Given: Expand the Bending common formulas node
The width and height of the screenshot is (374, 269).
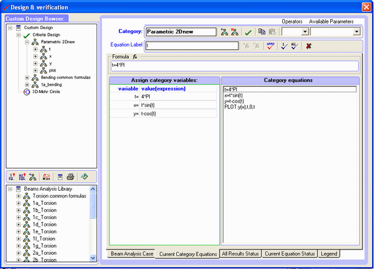Looking at the screenshot, I should pyautogui.click(x=27, y=78).
